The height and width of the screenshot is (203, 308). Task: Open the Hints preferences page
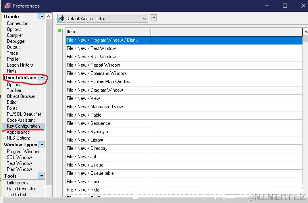point(12,71)
